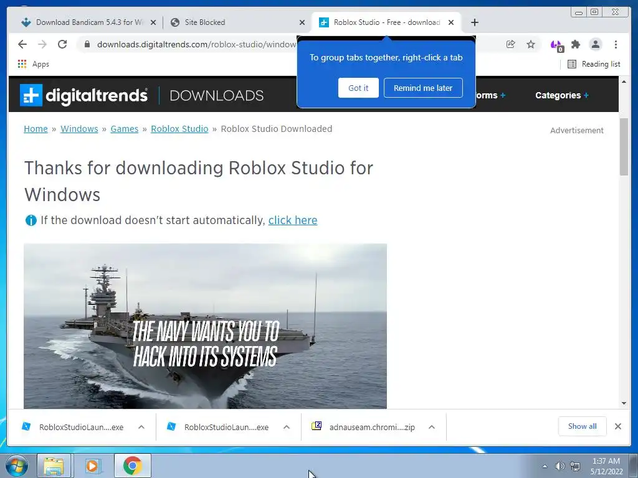Open Roblox Studio breadcrumb link
Screen dimensions: 638x478
179,129
